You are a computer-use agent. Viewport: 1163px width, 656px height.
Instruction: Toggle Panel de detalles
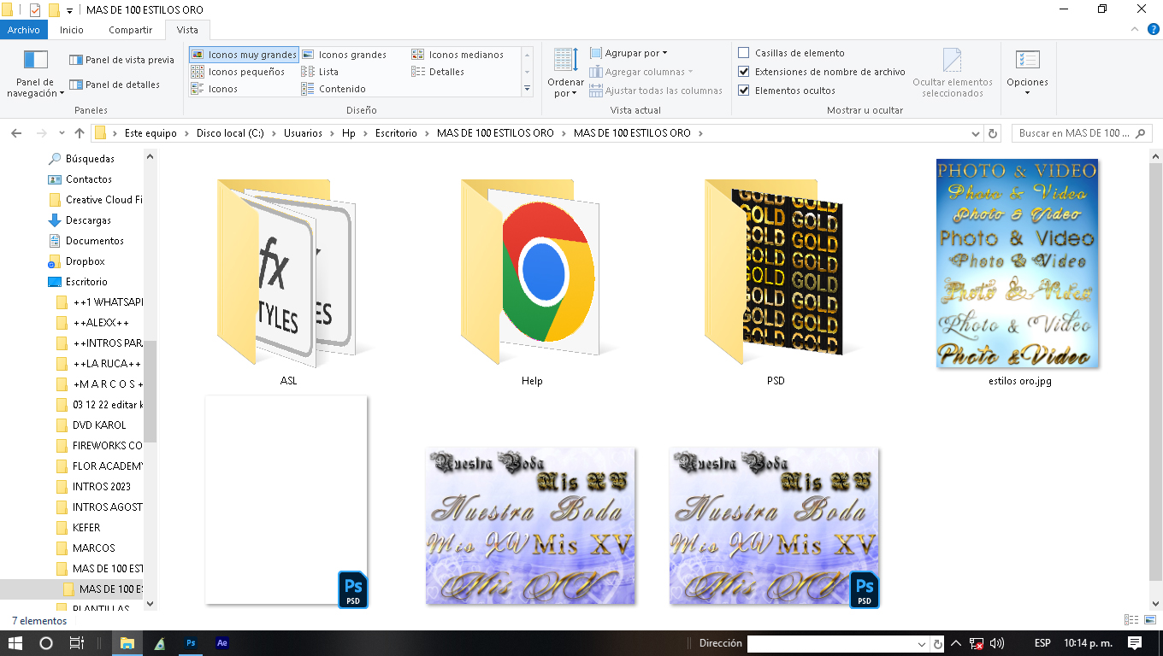click(115, 85)
